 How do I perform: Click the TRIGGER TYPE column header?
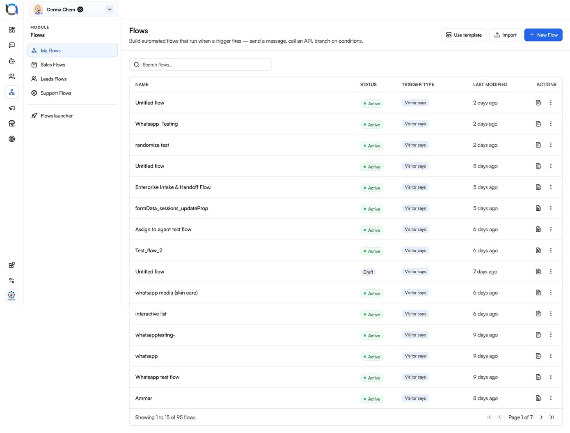[x=418, y=85]
